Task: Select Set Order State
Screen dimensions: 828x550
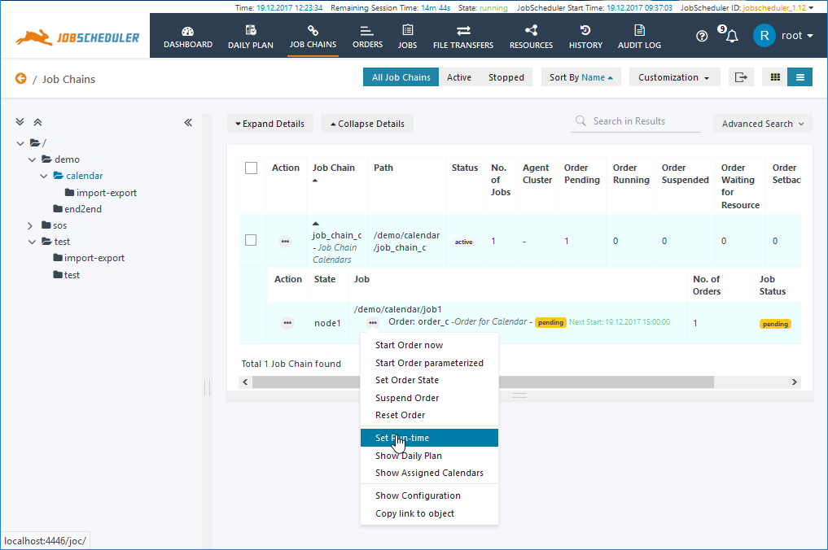Action: click(407, 380)
